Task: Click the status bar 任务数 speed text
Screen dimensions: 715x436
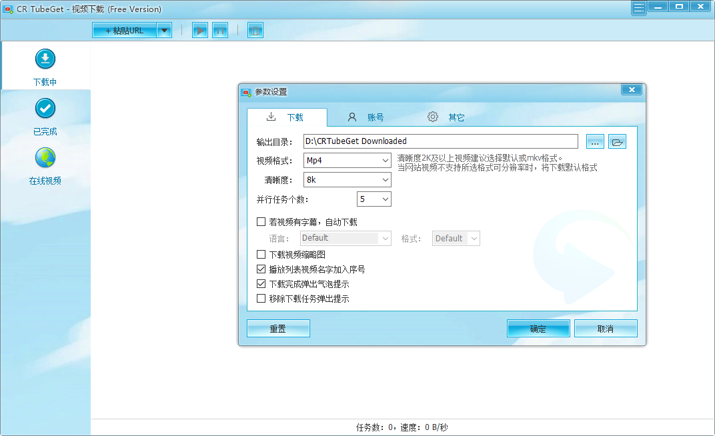Action: [402, 427]
